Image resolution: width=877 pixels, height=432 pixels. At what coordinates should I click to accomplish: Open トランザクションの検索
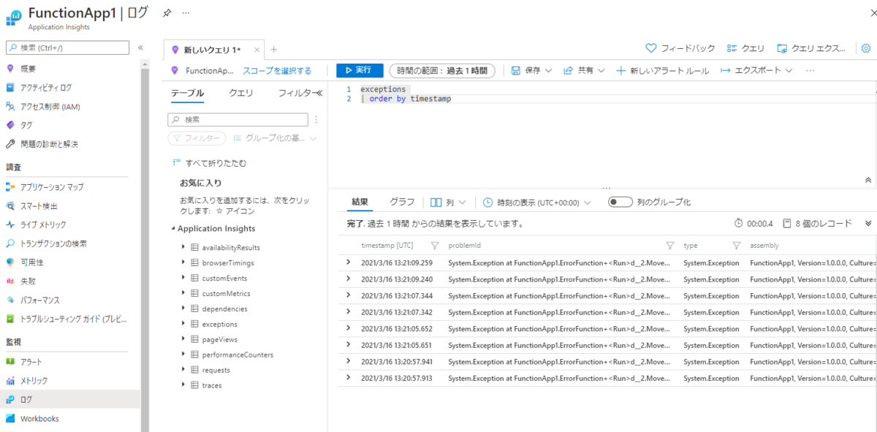click(53, 244)
